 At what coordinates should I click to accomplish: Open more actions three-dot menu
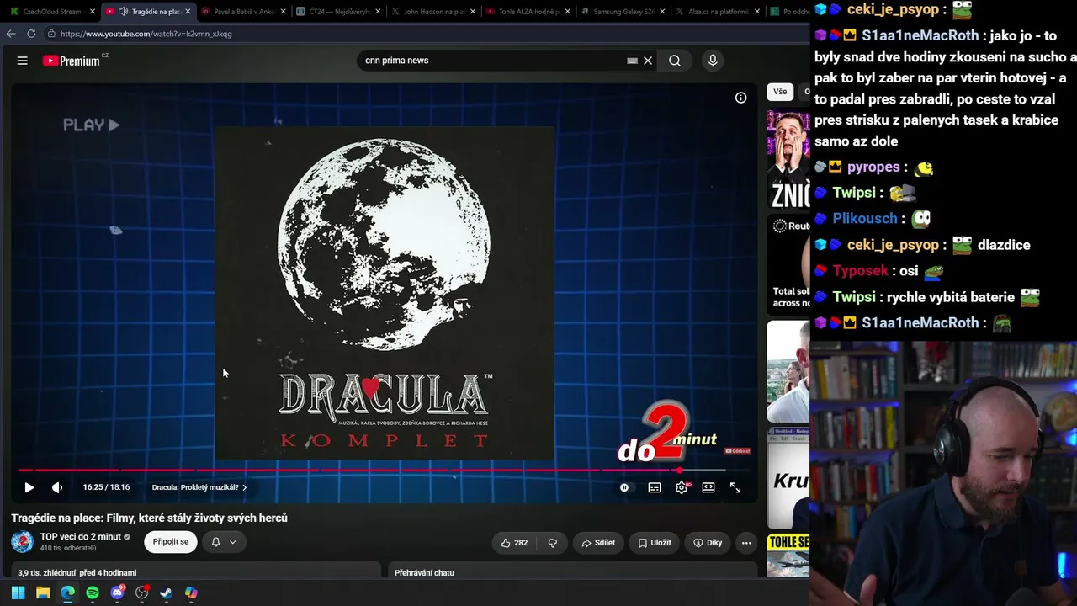[746, 543]
